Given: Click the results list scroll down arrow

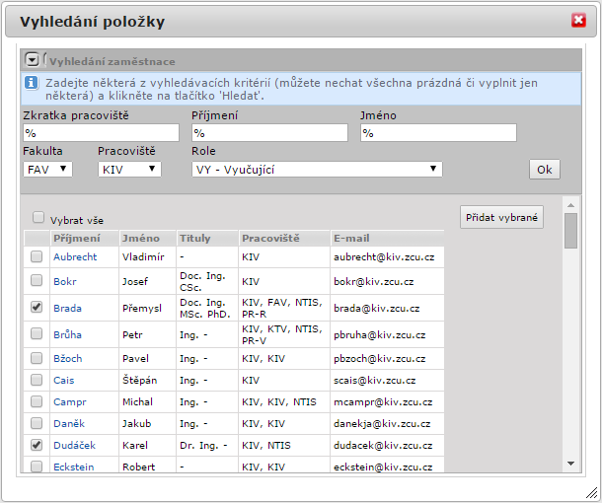Looking at the screenshot, I should (x=570, y=464).
